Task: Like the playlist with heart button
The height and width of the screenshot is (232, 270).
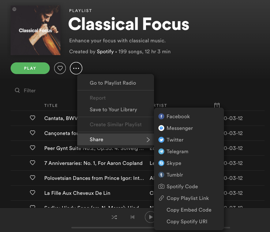Action: tap(60, 68)
